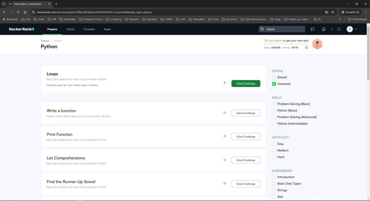Star the Loops challenge
This screenshot has height=201, width=370.
tap(225, 83)
